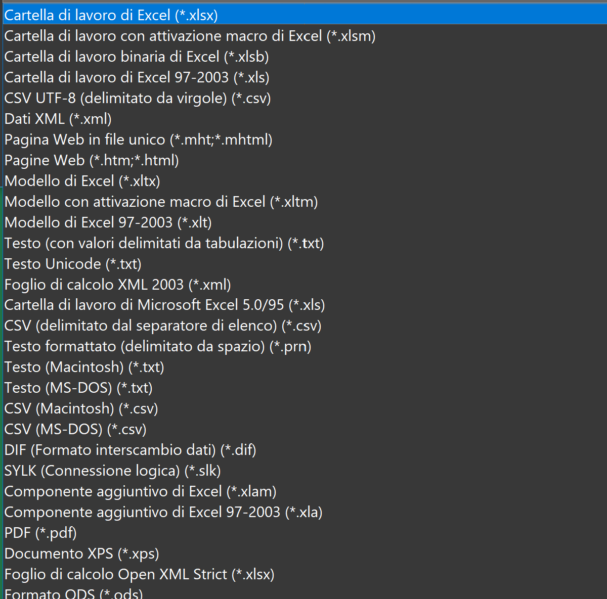The height and width of the screenshot is (599, 607).
Task: Choose Documento XPS (*.xps)
Action: 305,554
